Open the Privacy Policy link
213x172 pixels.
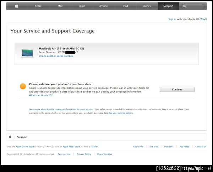[x=84, y=154]
